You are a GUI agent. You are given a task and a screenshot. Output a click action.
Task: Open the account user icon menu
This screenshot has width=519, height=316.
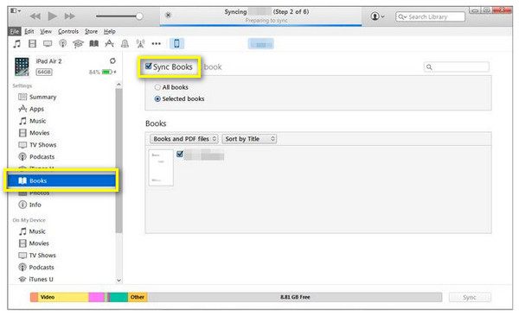[377, 16]
